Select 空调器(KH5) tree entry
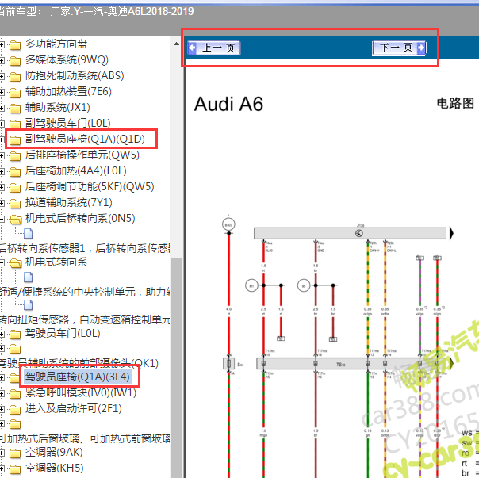Image resolution: width=479 pixels, height=478 pixels. point(55,468)
